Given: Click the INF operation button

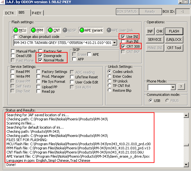Looking at the screenshot, I should point(150,31).
